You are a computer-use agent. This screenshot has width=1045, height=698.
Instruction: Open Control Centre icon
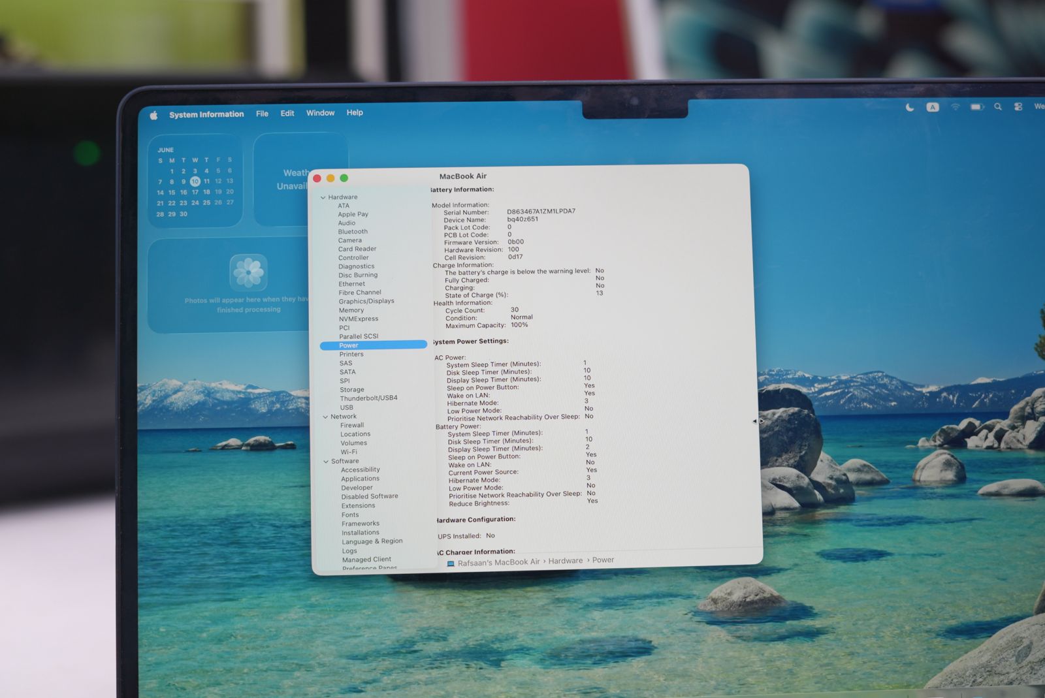point(1018,106)
